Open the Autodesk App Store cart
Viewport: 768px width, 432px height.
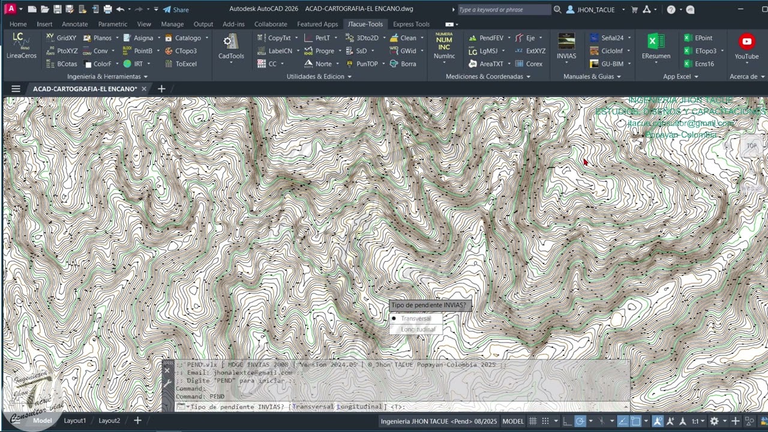click(x=634, y=10)
